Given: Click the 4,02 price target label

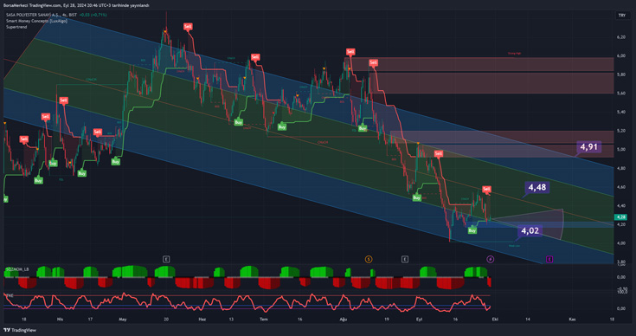Looking at the screenshot, I should click(x=530, y=231).
